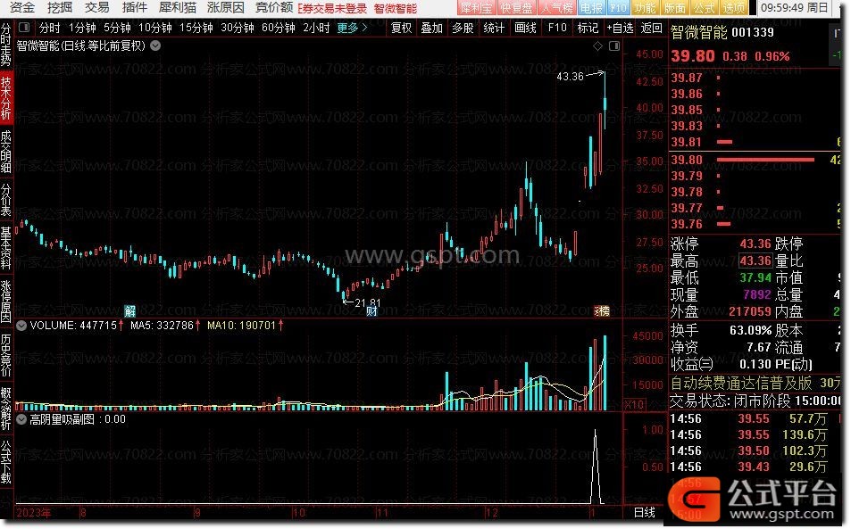Switch to the 1分钟 chart period
The height and width of the screenshot is (529, 851).
pos(82,27)
